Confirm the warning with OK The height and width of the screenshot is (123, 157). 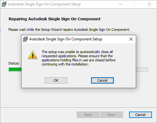[x=56, y=80]
